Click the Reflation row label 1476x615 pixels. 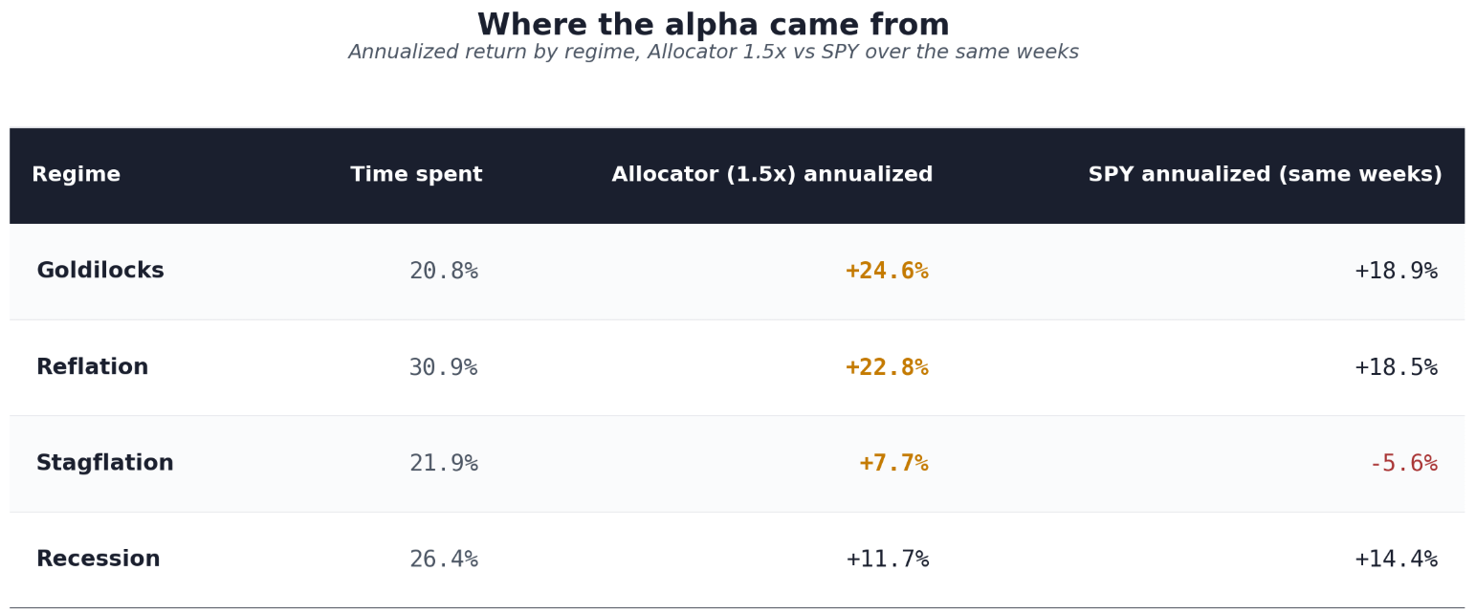[x=92, y=367]
